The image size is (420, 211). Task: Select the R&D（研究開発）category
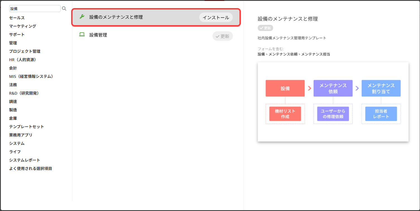24,93
